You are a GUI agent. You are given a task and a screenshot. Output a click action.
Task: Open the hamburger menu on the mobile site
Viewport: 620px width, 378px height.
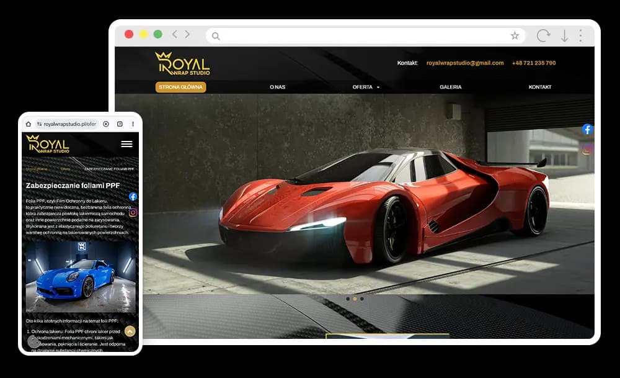[x=126, y=144]
